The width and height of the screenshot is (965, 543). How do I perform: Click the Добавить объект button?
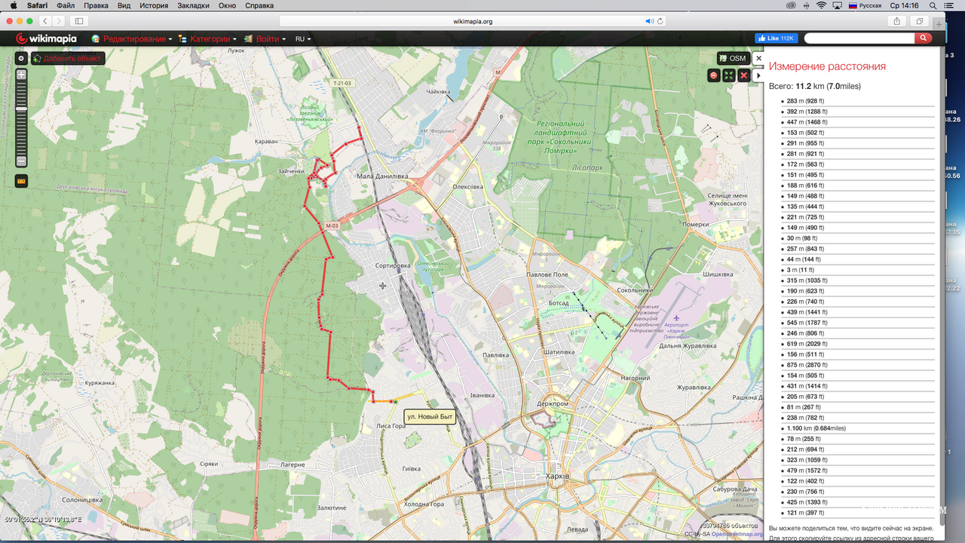click(x=68, y=58)
